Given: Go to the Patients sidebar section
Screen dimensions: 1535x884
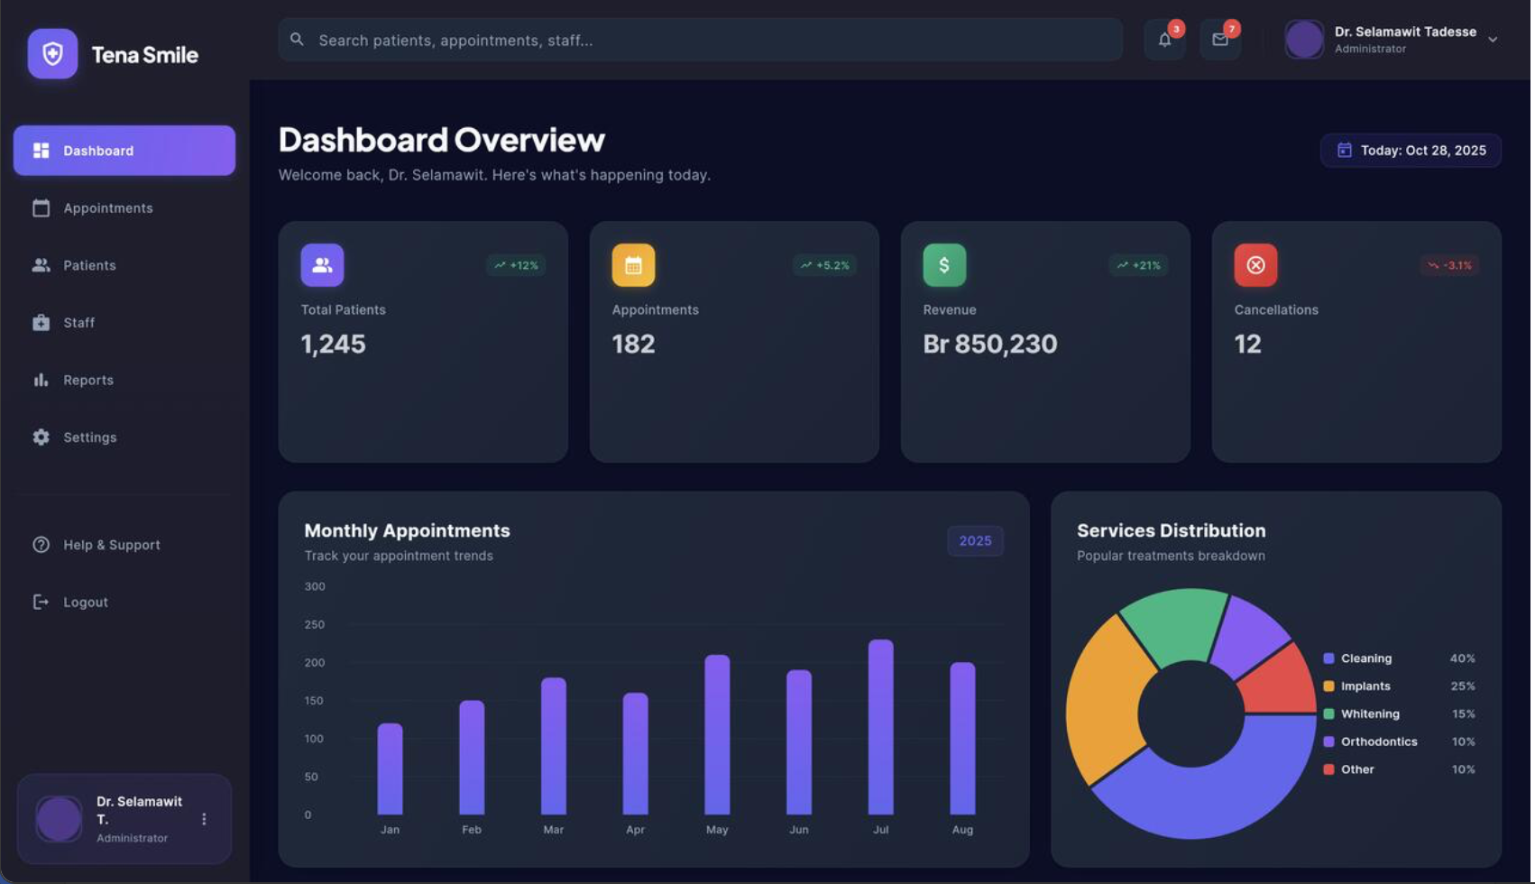Looking at the screenshot, I should point(89,265).
